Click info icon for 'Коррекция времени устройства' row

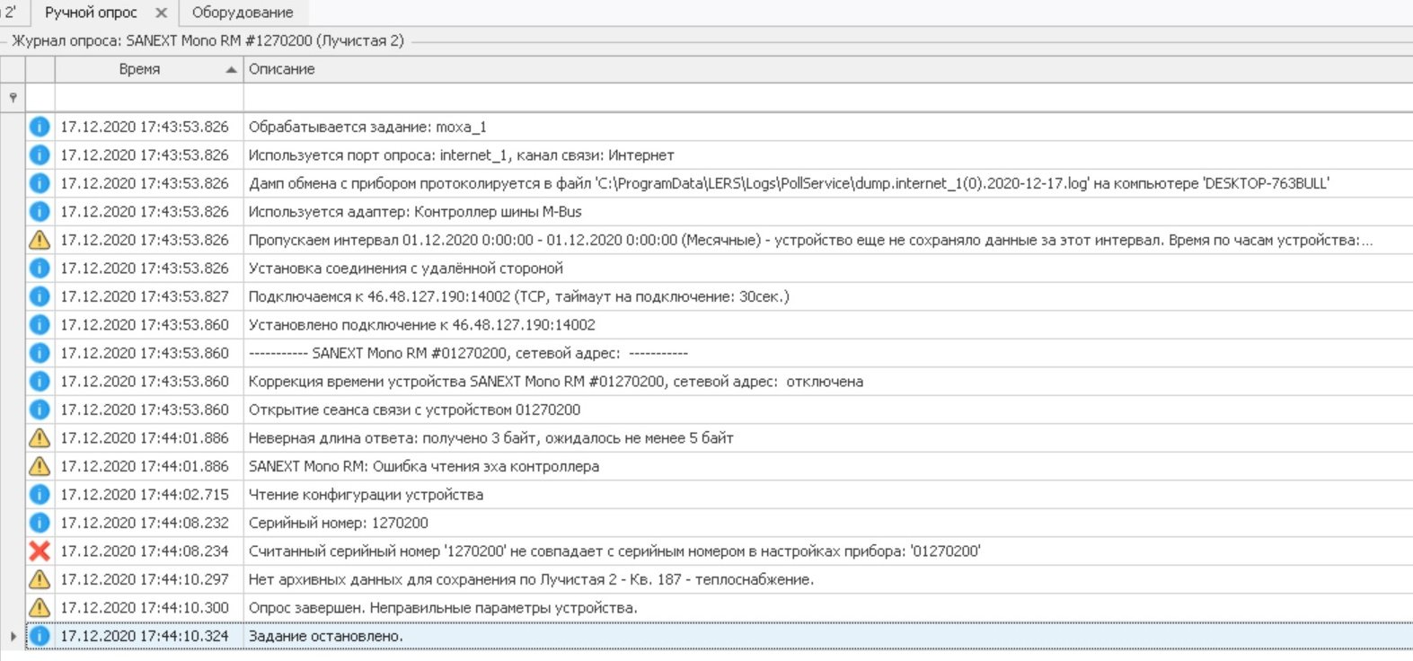tap(40, 381)
